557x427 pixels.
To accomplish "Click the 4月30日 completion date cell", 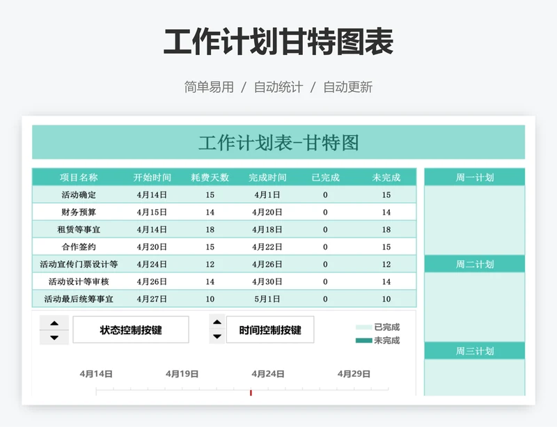I will (x=267, y=281).
